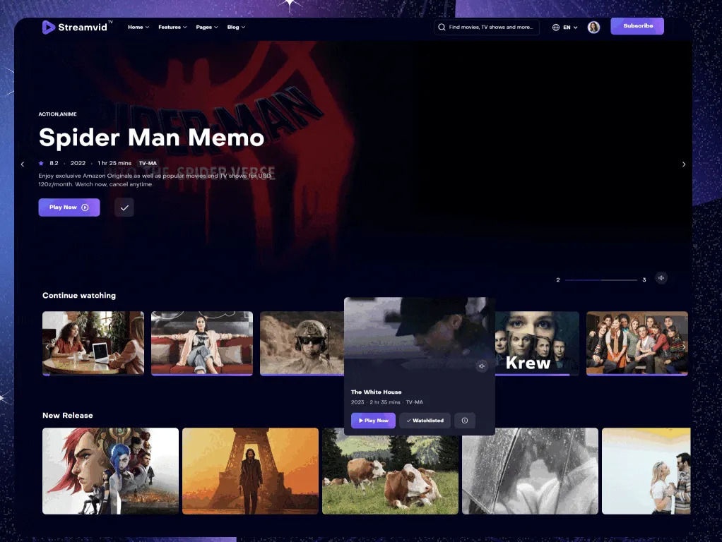Expand the Blog menu
The width and height of the screenshot is (722, 542).
236,27
